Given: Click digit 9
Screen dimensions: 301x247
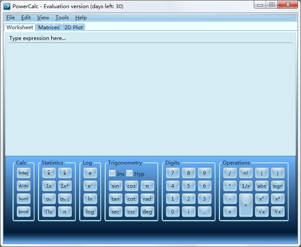Looking at the screenshot, I should point(204,173).
